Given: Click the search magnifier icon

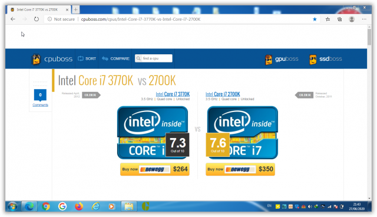Looking at the screenshot, I should coord(138,58).
